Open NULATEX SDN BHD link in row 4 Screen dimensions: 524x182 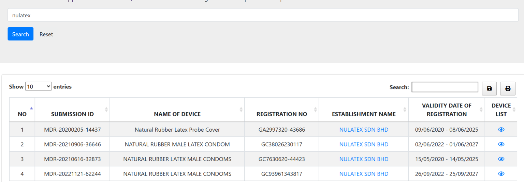tap(364, 174)
